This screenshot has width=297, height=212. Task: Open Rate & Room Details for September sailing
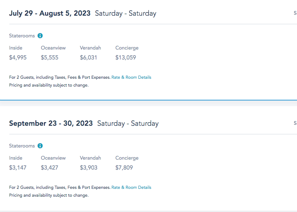coord(131,187)
